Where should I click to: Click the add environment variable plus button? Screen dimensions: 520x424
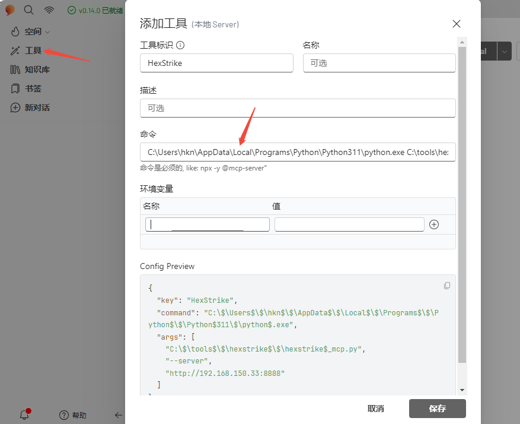pos(433,224)
